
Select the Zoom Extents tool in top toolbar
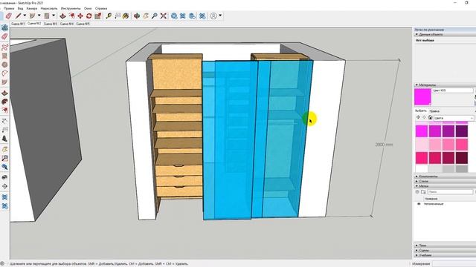(x=164, y=16)
